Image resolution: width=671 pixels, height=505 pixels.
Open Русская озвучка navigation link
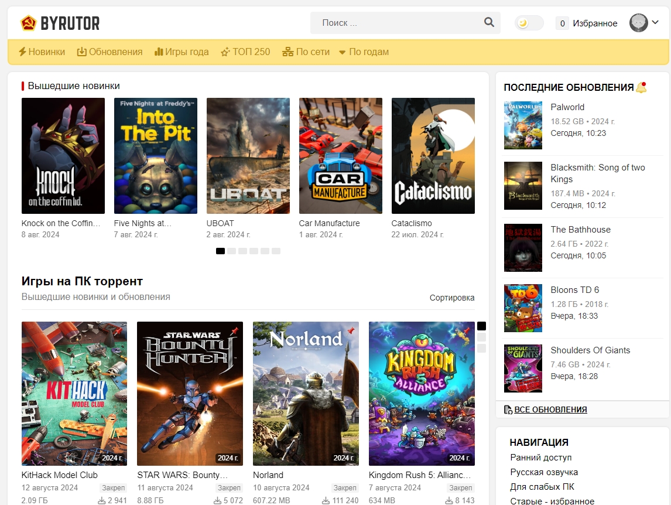coord(544,472)
